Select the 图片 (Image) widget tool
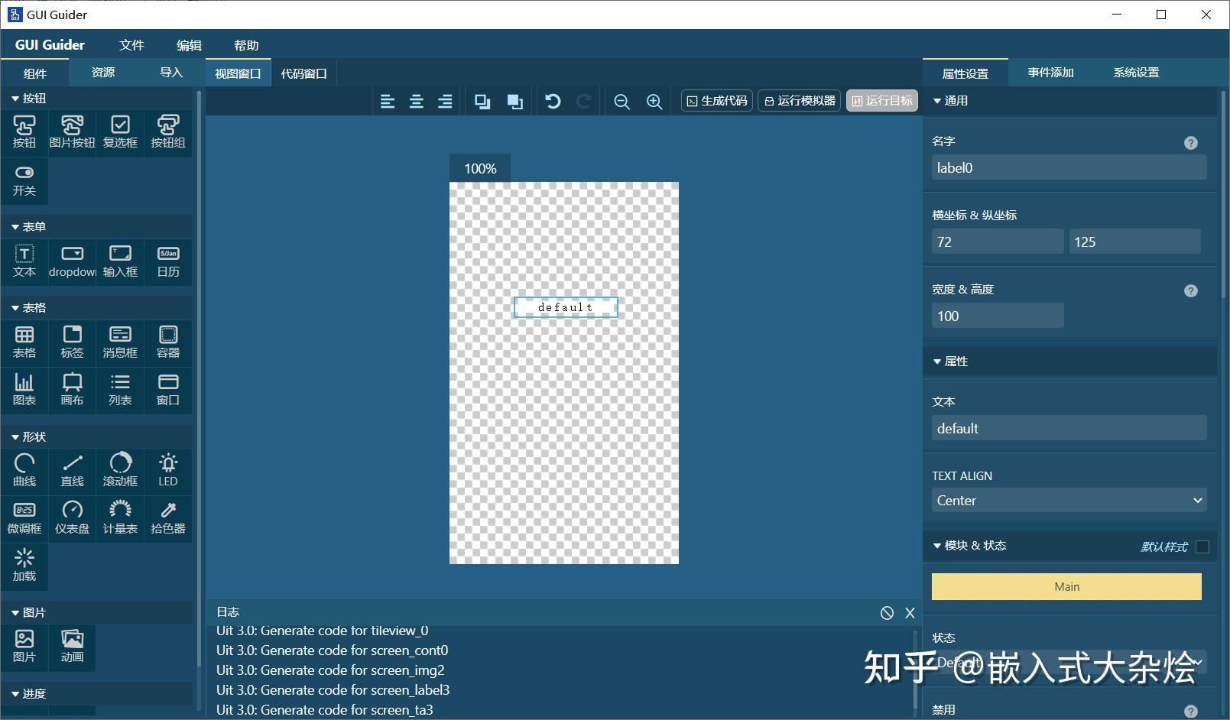Viewport: 1230px width, 720px height. (24, 647)
